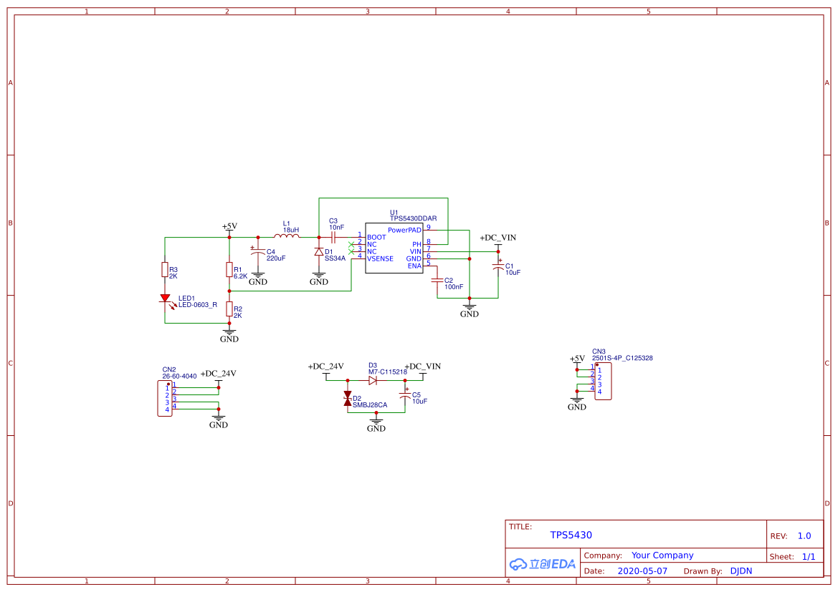Select the L1 inductor coil symbol
Screen dimensions: 838x592
tap(287, 236)
